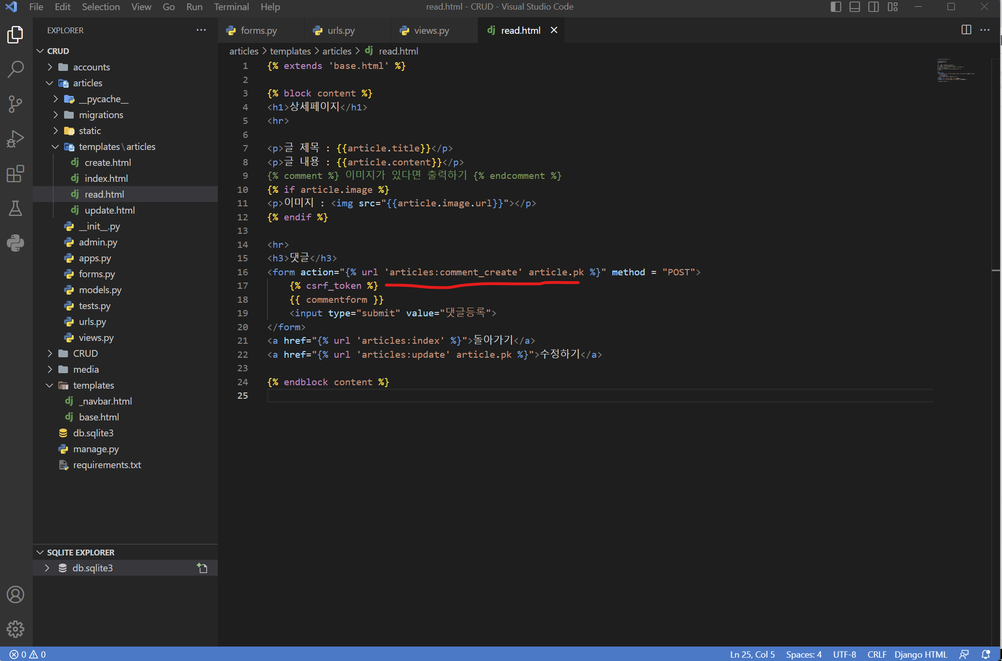Open _navbar.html in explorer
This screenshot has width=1002, height=661.
tap(105, 401)
